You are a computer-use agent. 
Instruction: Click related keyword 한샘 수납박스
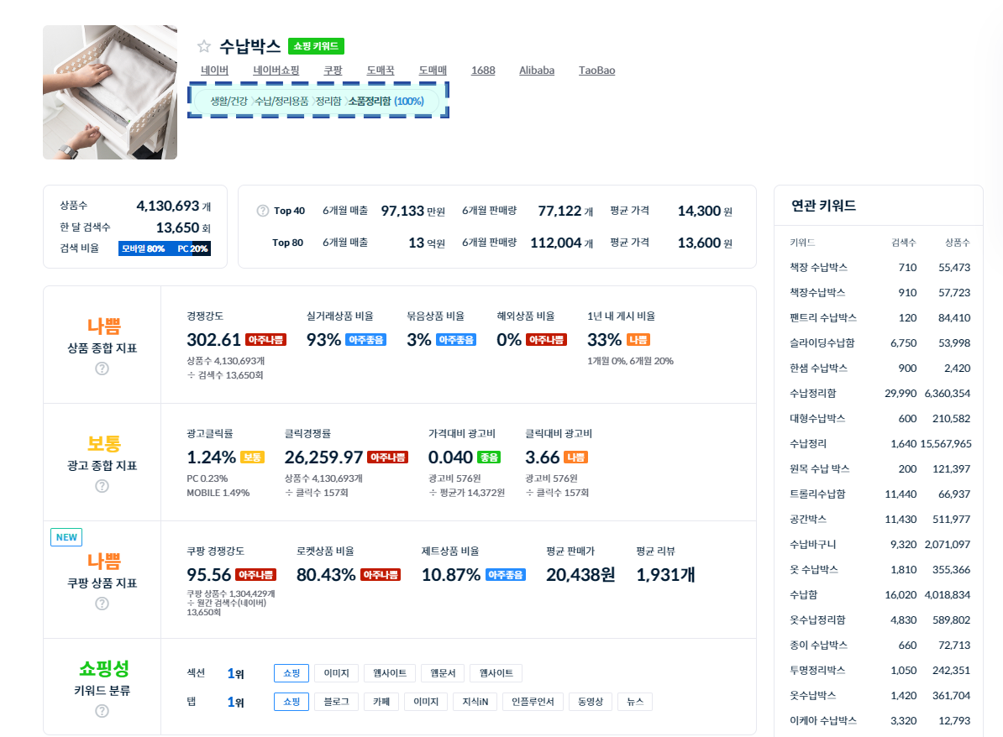coord(818,368)
